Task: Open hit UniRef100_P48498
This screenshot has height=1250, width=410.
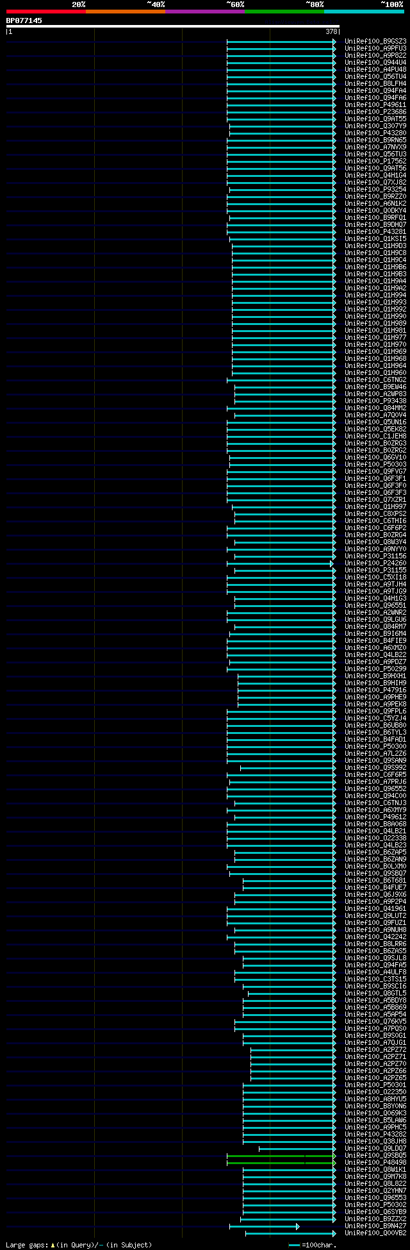Action: pyautogui.click(x=375, y=1162)
